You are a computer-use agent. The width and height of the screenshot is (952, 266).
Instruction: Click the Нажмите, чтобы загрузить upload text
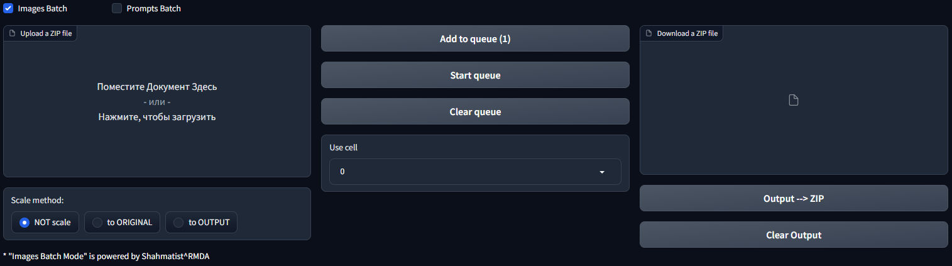[x=157, y=116]
